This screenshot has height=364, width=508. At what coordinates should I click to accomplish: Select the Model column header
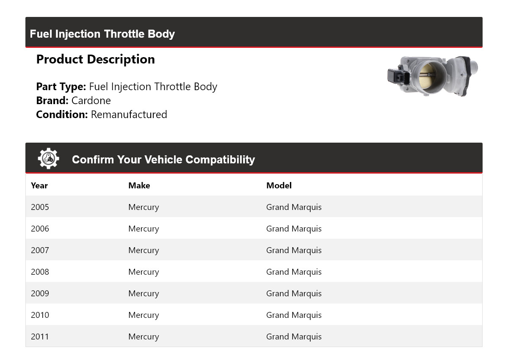279,185
